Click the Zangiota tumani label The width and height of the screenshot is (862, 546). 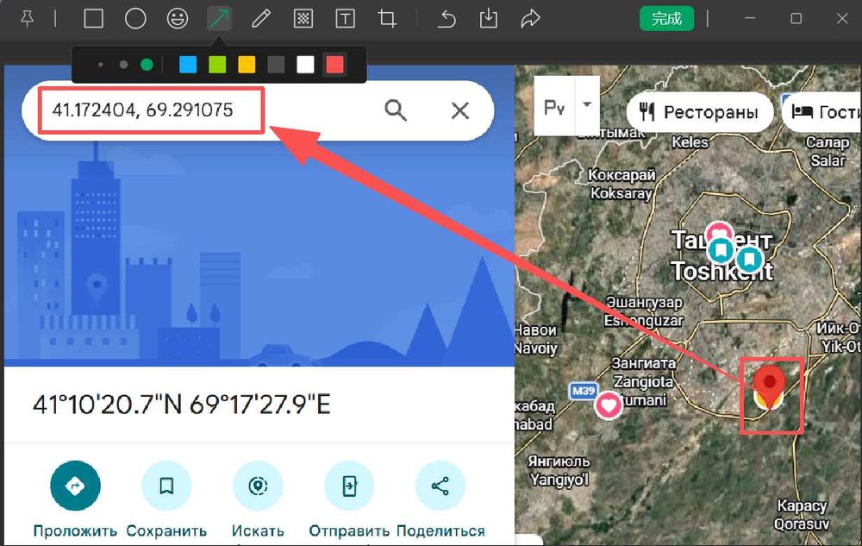click(x=643, y=391)
